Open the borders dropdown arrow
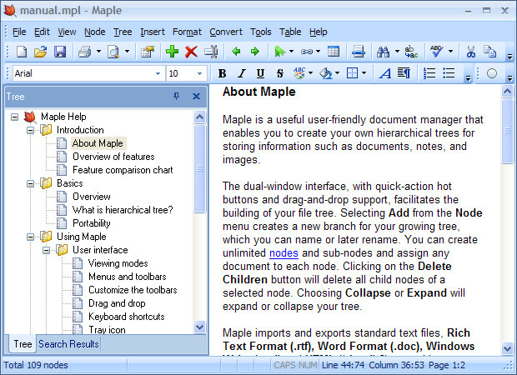 pos(364,73)
